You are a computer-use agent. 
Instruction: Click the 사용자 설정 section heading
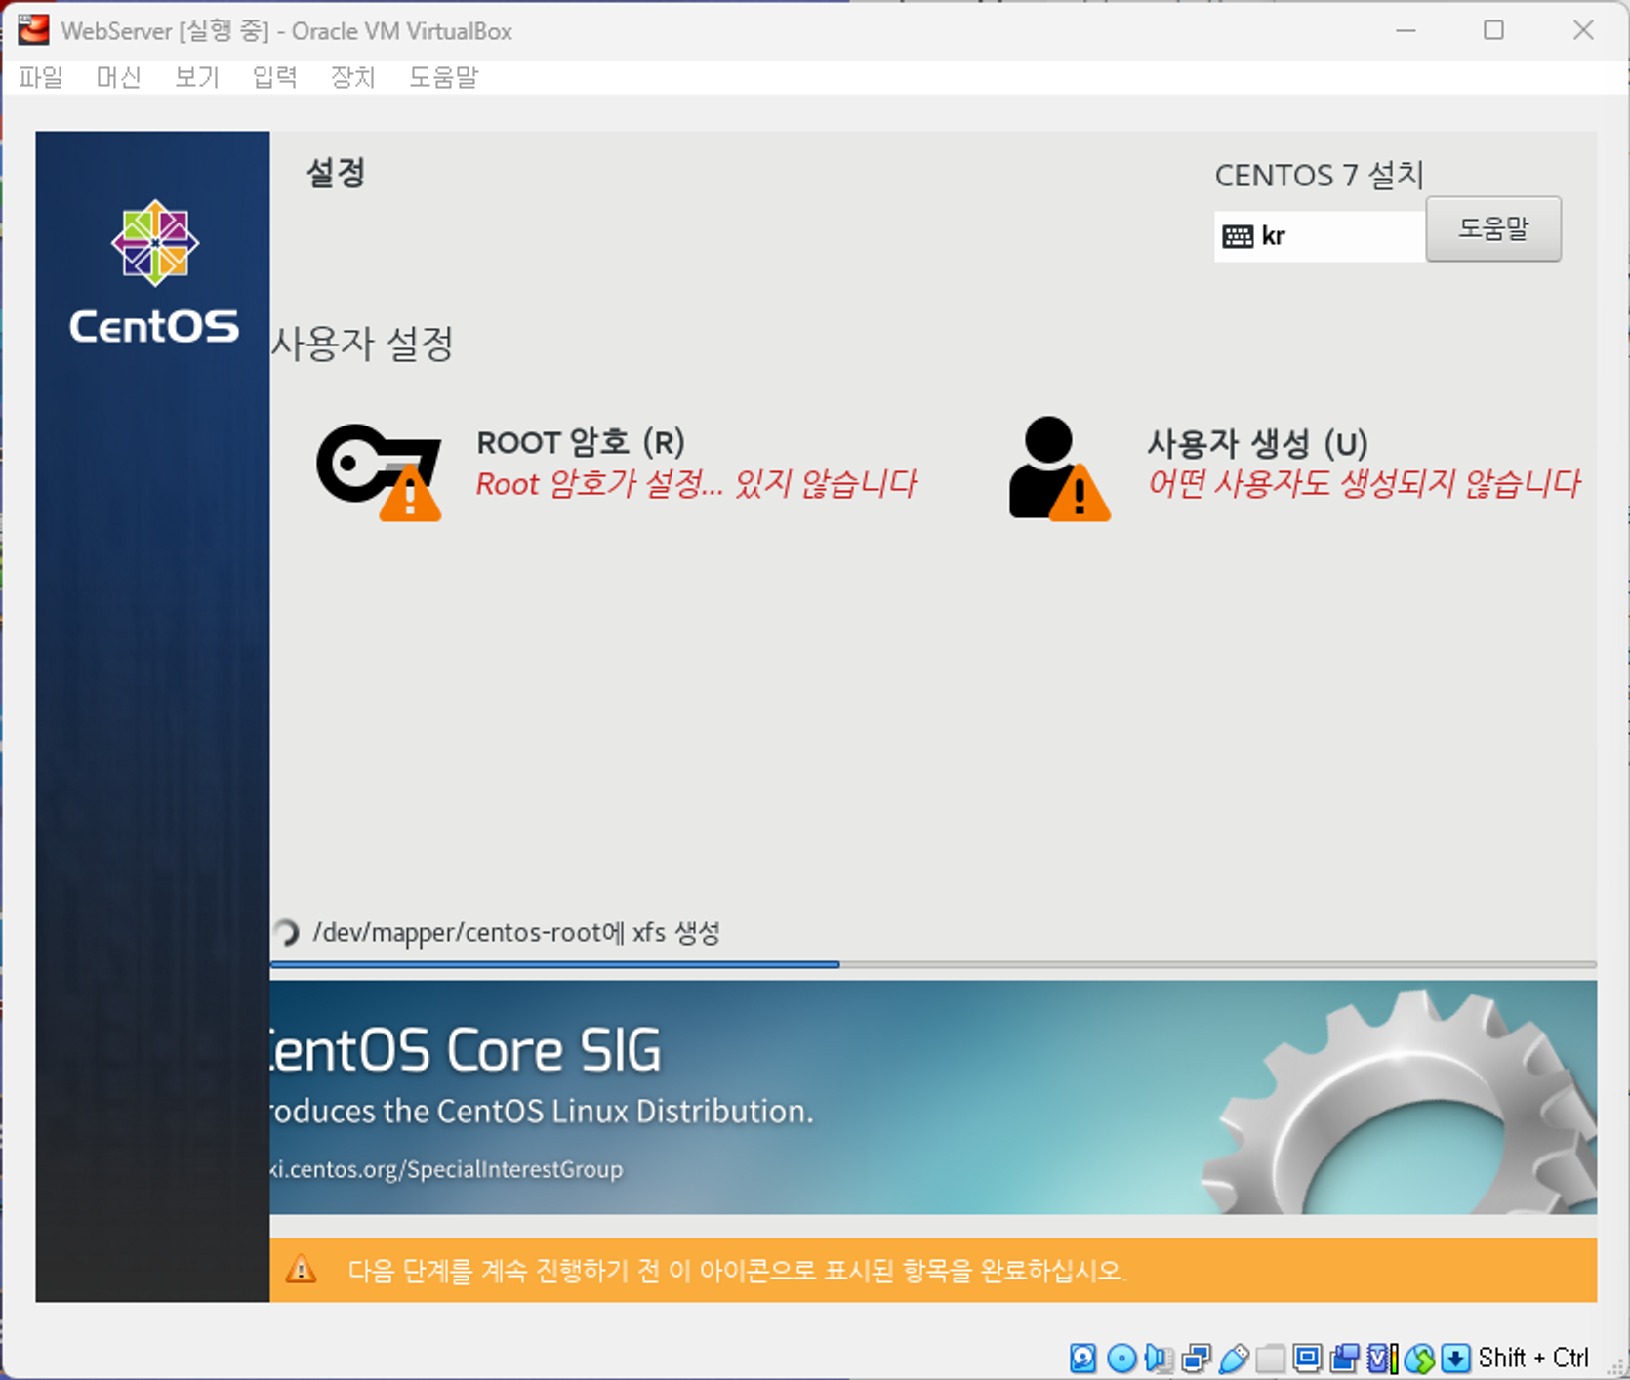(362, 344)
